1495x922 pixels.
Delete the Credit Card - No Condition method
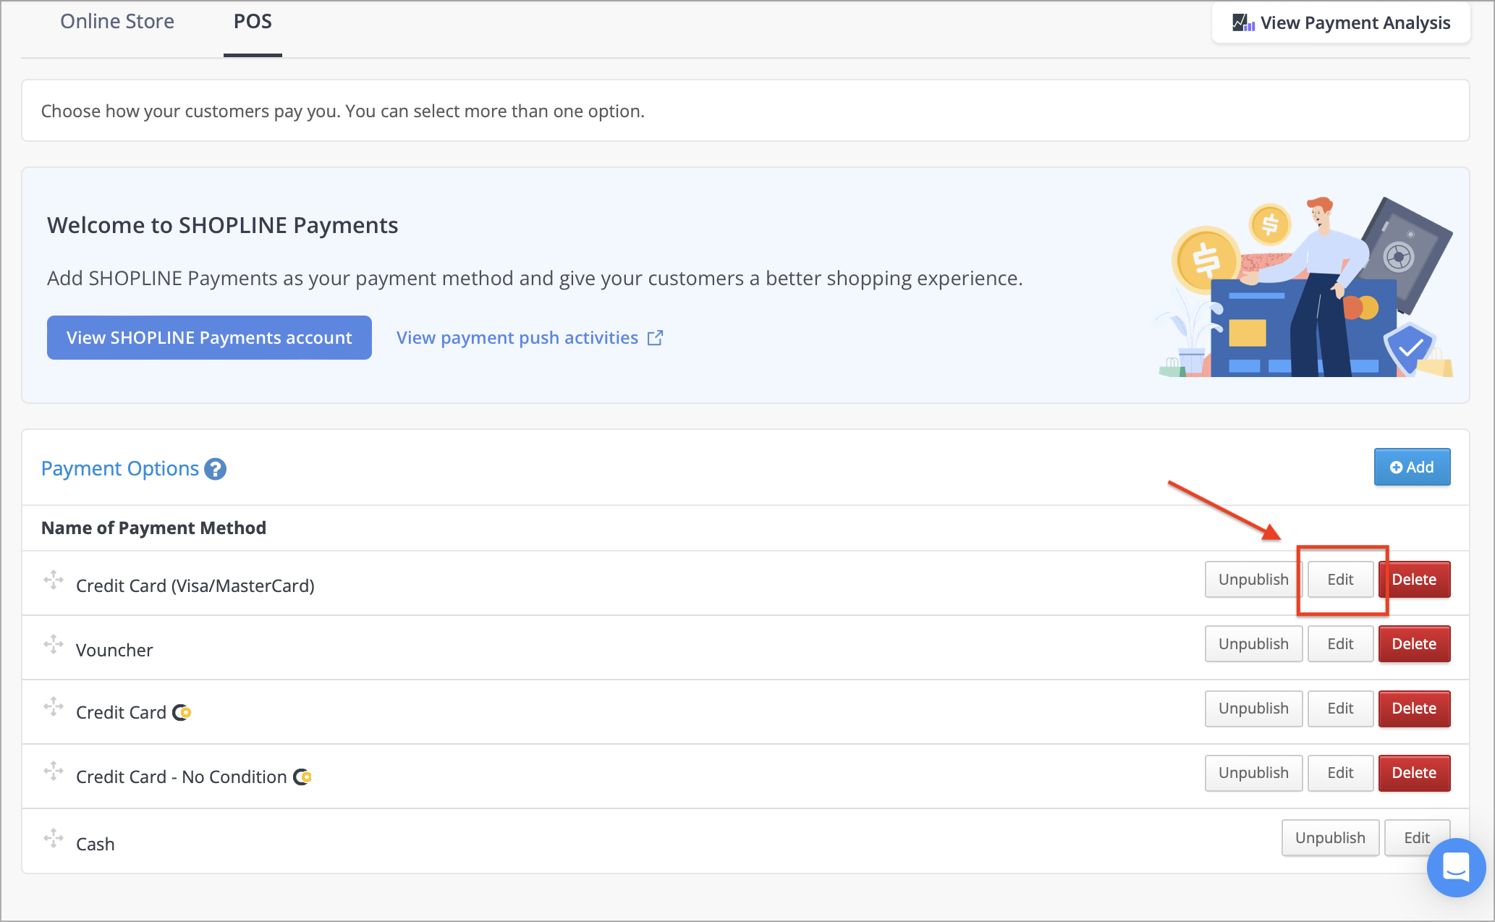point(1414,773)
